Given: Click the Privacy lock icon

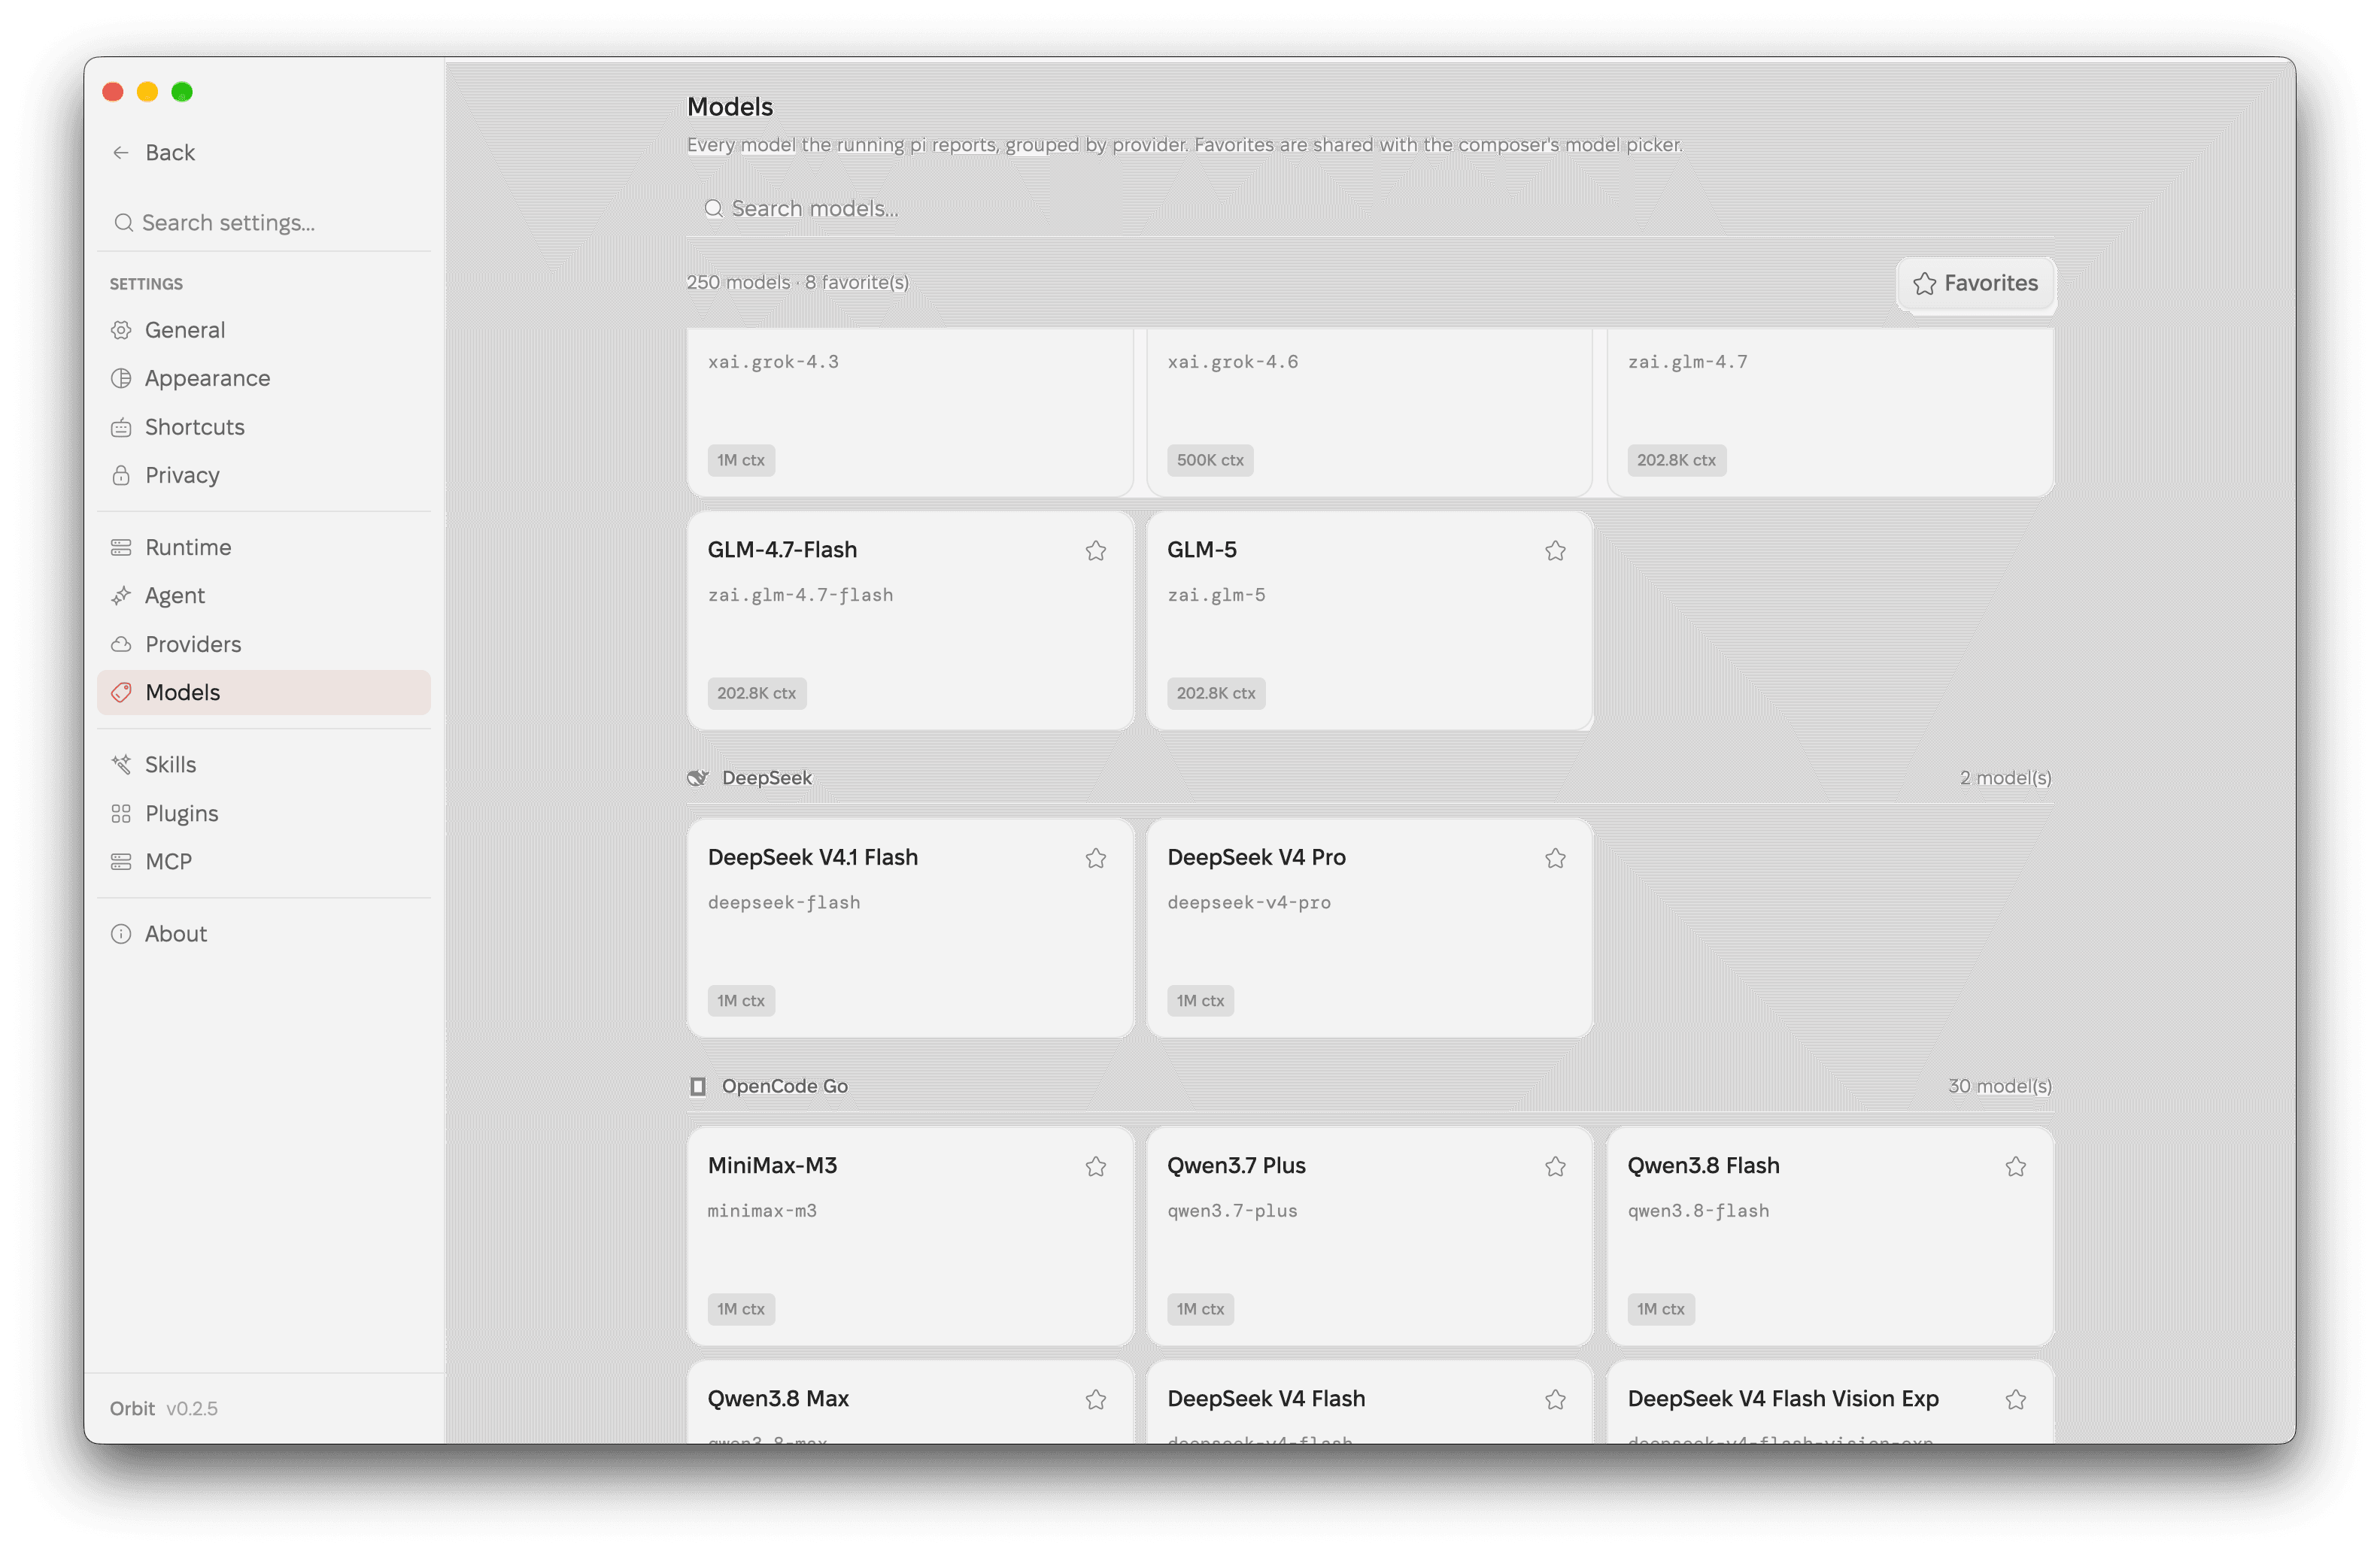Looking at the screenshot, I should [x=121, y=474].
